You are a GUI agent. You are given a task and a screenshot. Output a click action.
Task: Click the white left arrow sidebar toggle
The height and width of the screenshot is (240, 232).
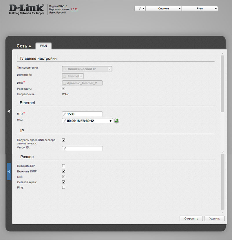pyautogui.click(x=9, y=111)
